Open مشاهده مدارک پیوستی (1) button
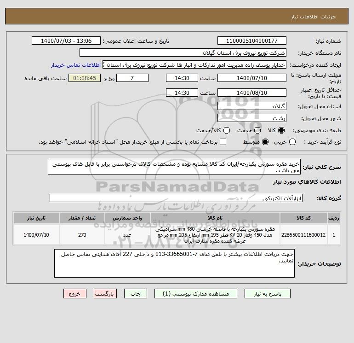354x343 pixels. (x=196, y=293)
